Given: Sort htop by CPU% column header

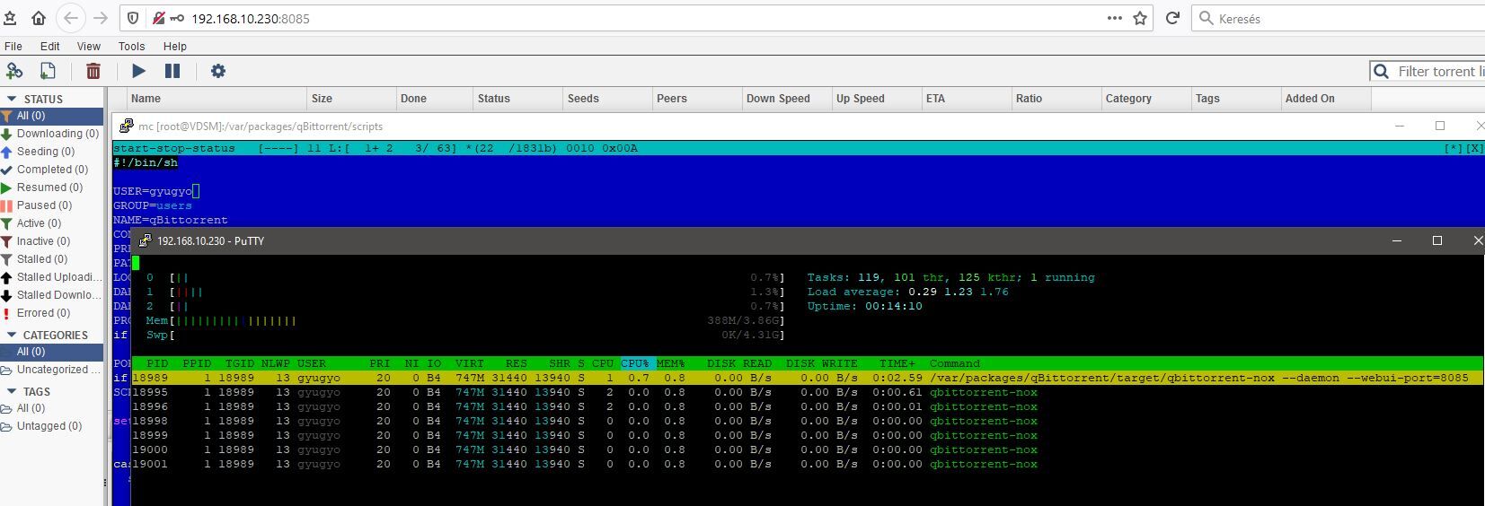Looking at the screenshot, I should pos(635,363).
